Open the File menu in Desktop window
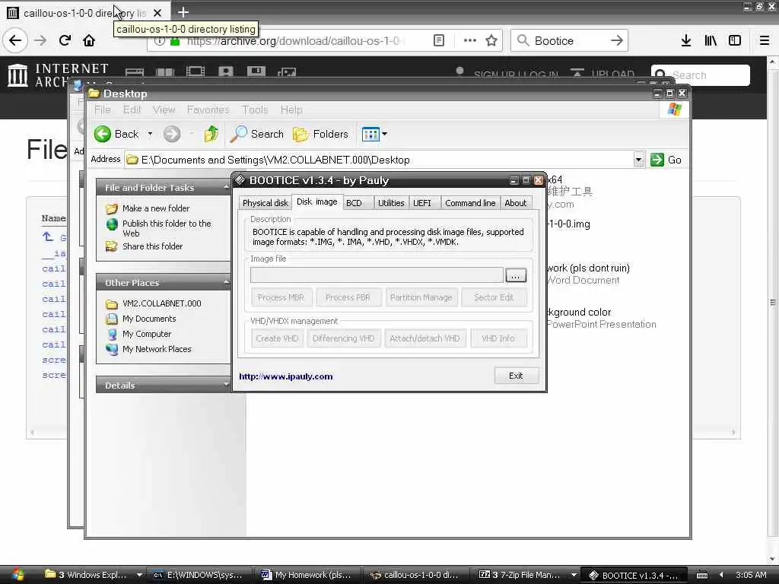 click(x=103, y=109)
